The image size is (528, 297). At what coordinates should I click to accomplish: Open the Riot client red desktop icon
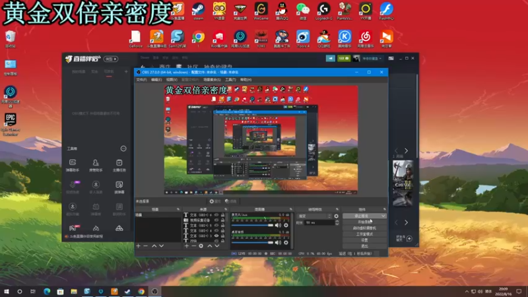point(219,38)
